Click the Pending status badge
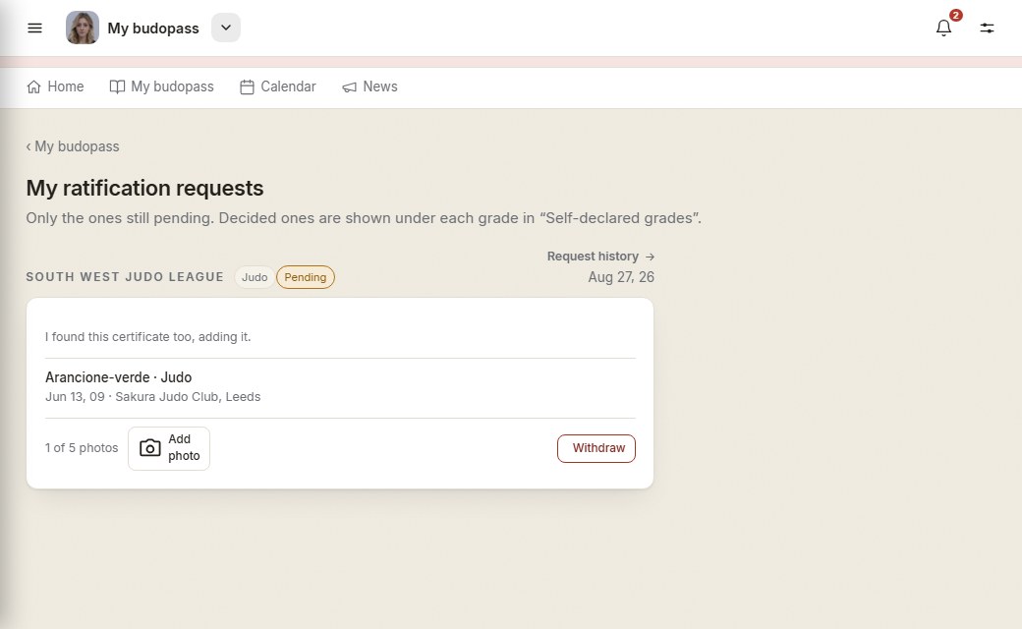This screenshot has width=1022, height=629. coord(305,277)
